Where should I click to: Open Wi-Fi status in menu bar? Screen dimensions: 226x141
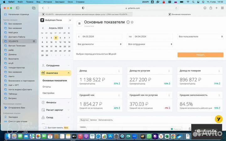(188, 2)
